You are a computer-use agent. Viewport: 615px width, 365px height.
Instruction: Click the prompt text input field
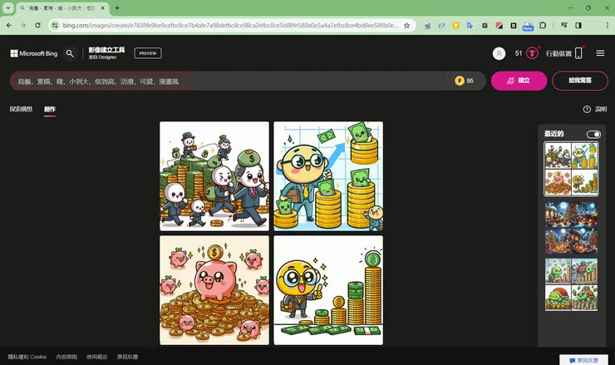tap(224, 81)
